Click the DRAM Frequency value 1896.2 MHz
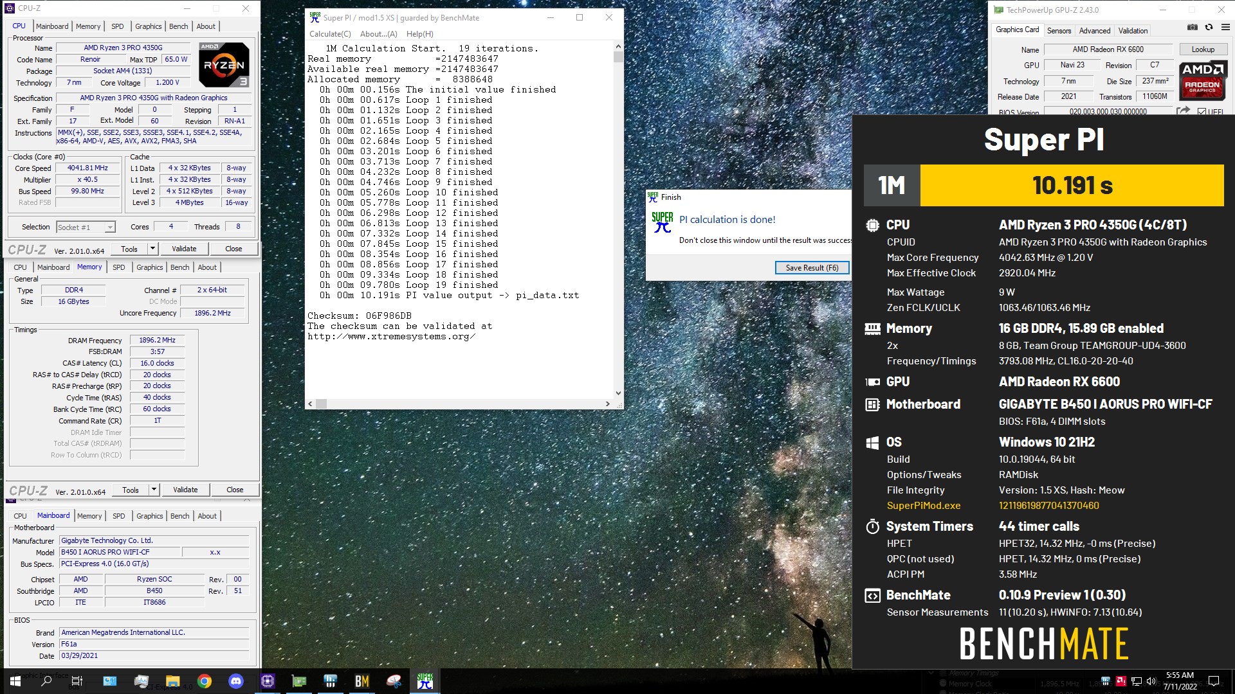 tap(157, 341)
